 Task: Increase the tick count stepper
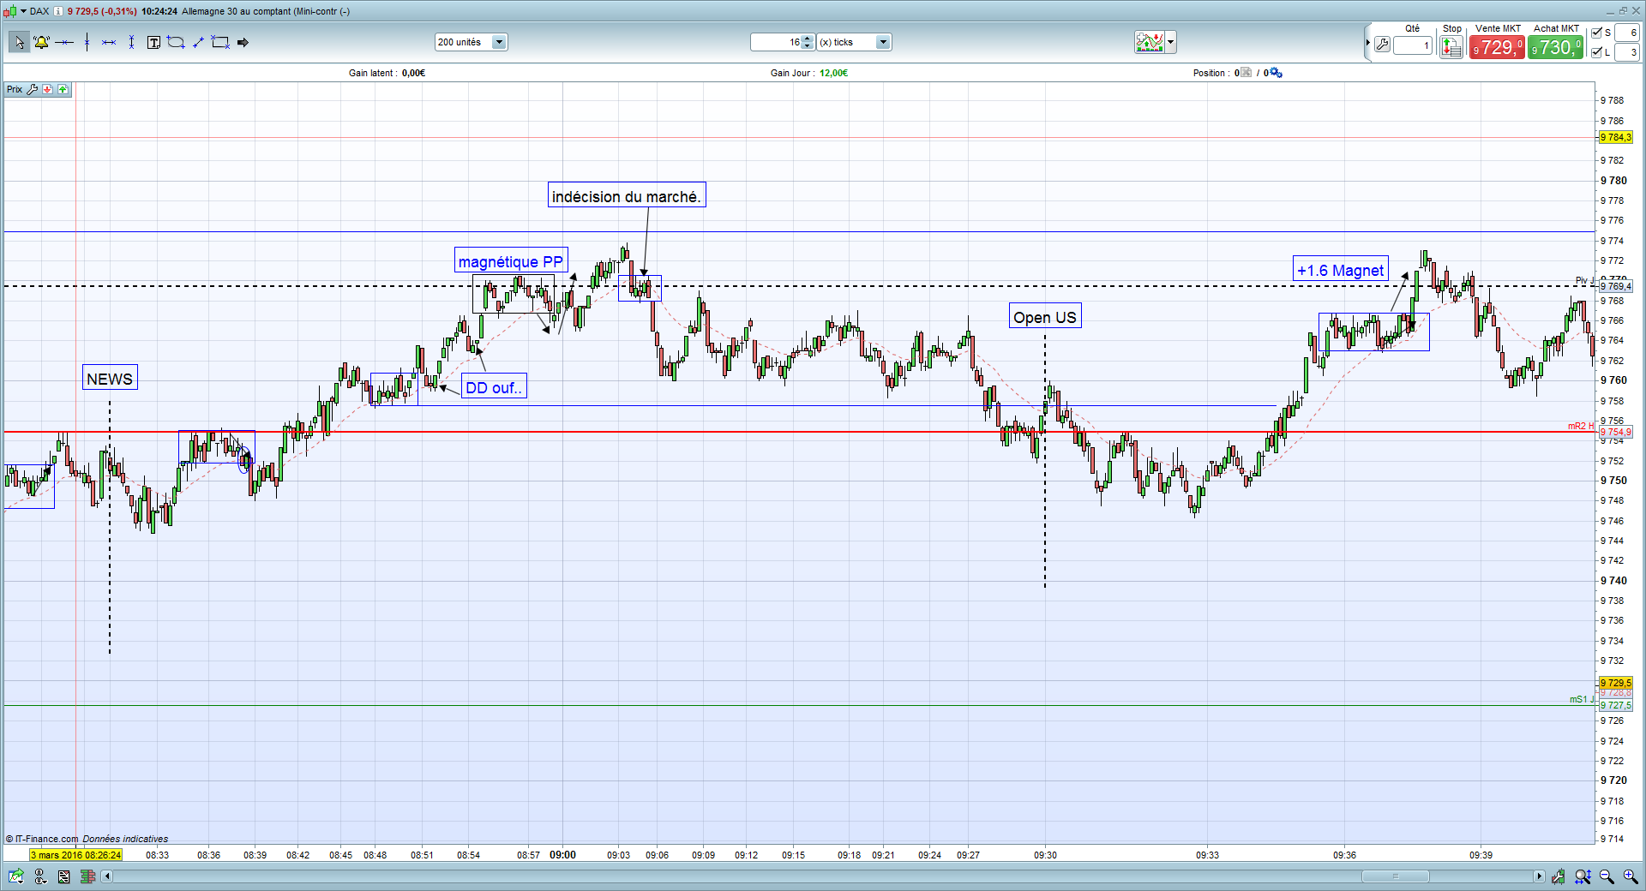point(808,39)
